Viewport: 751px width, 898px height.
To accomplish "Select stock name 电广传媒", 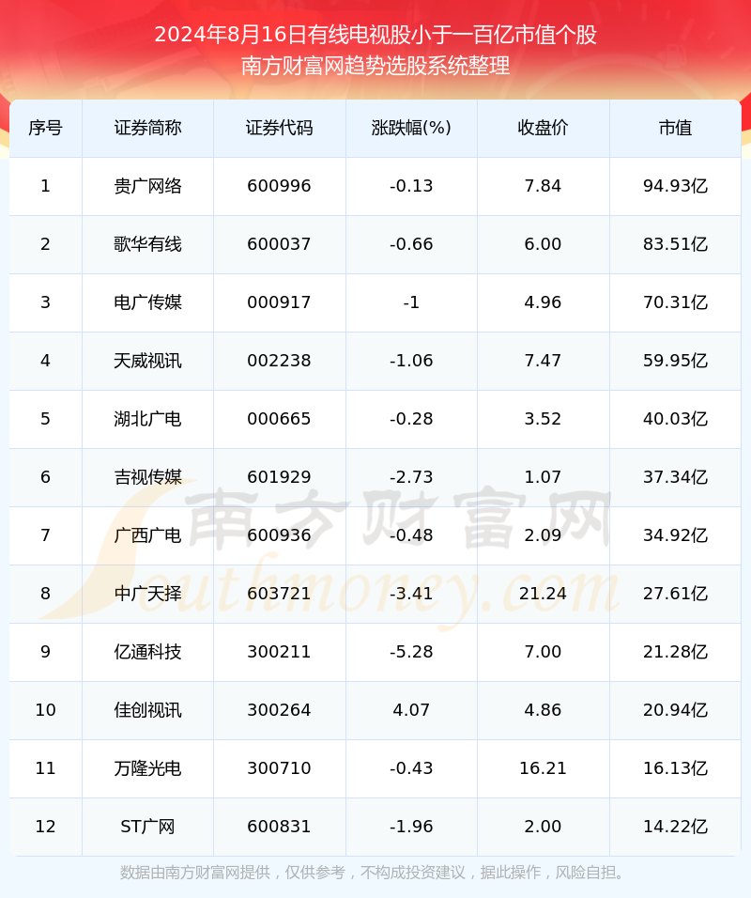I will pos(147,302).
